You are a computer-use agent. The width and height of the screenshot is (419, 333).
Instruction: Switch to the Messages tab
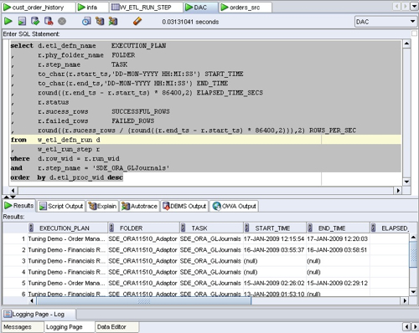(x=23, y=326)
